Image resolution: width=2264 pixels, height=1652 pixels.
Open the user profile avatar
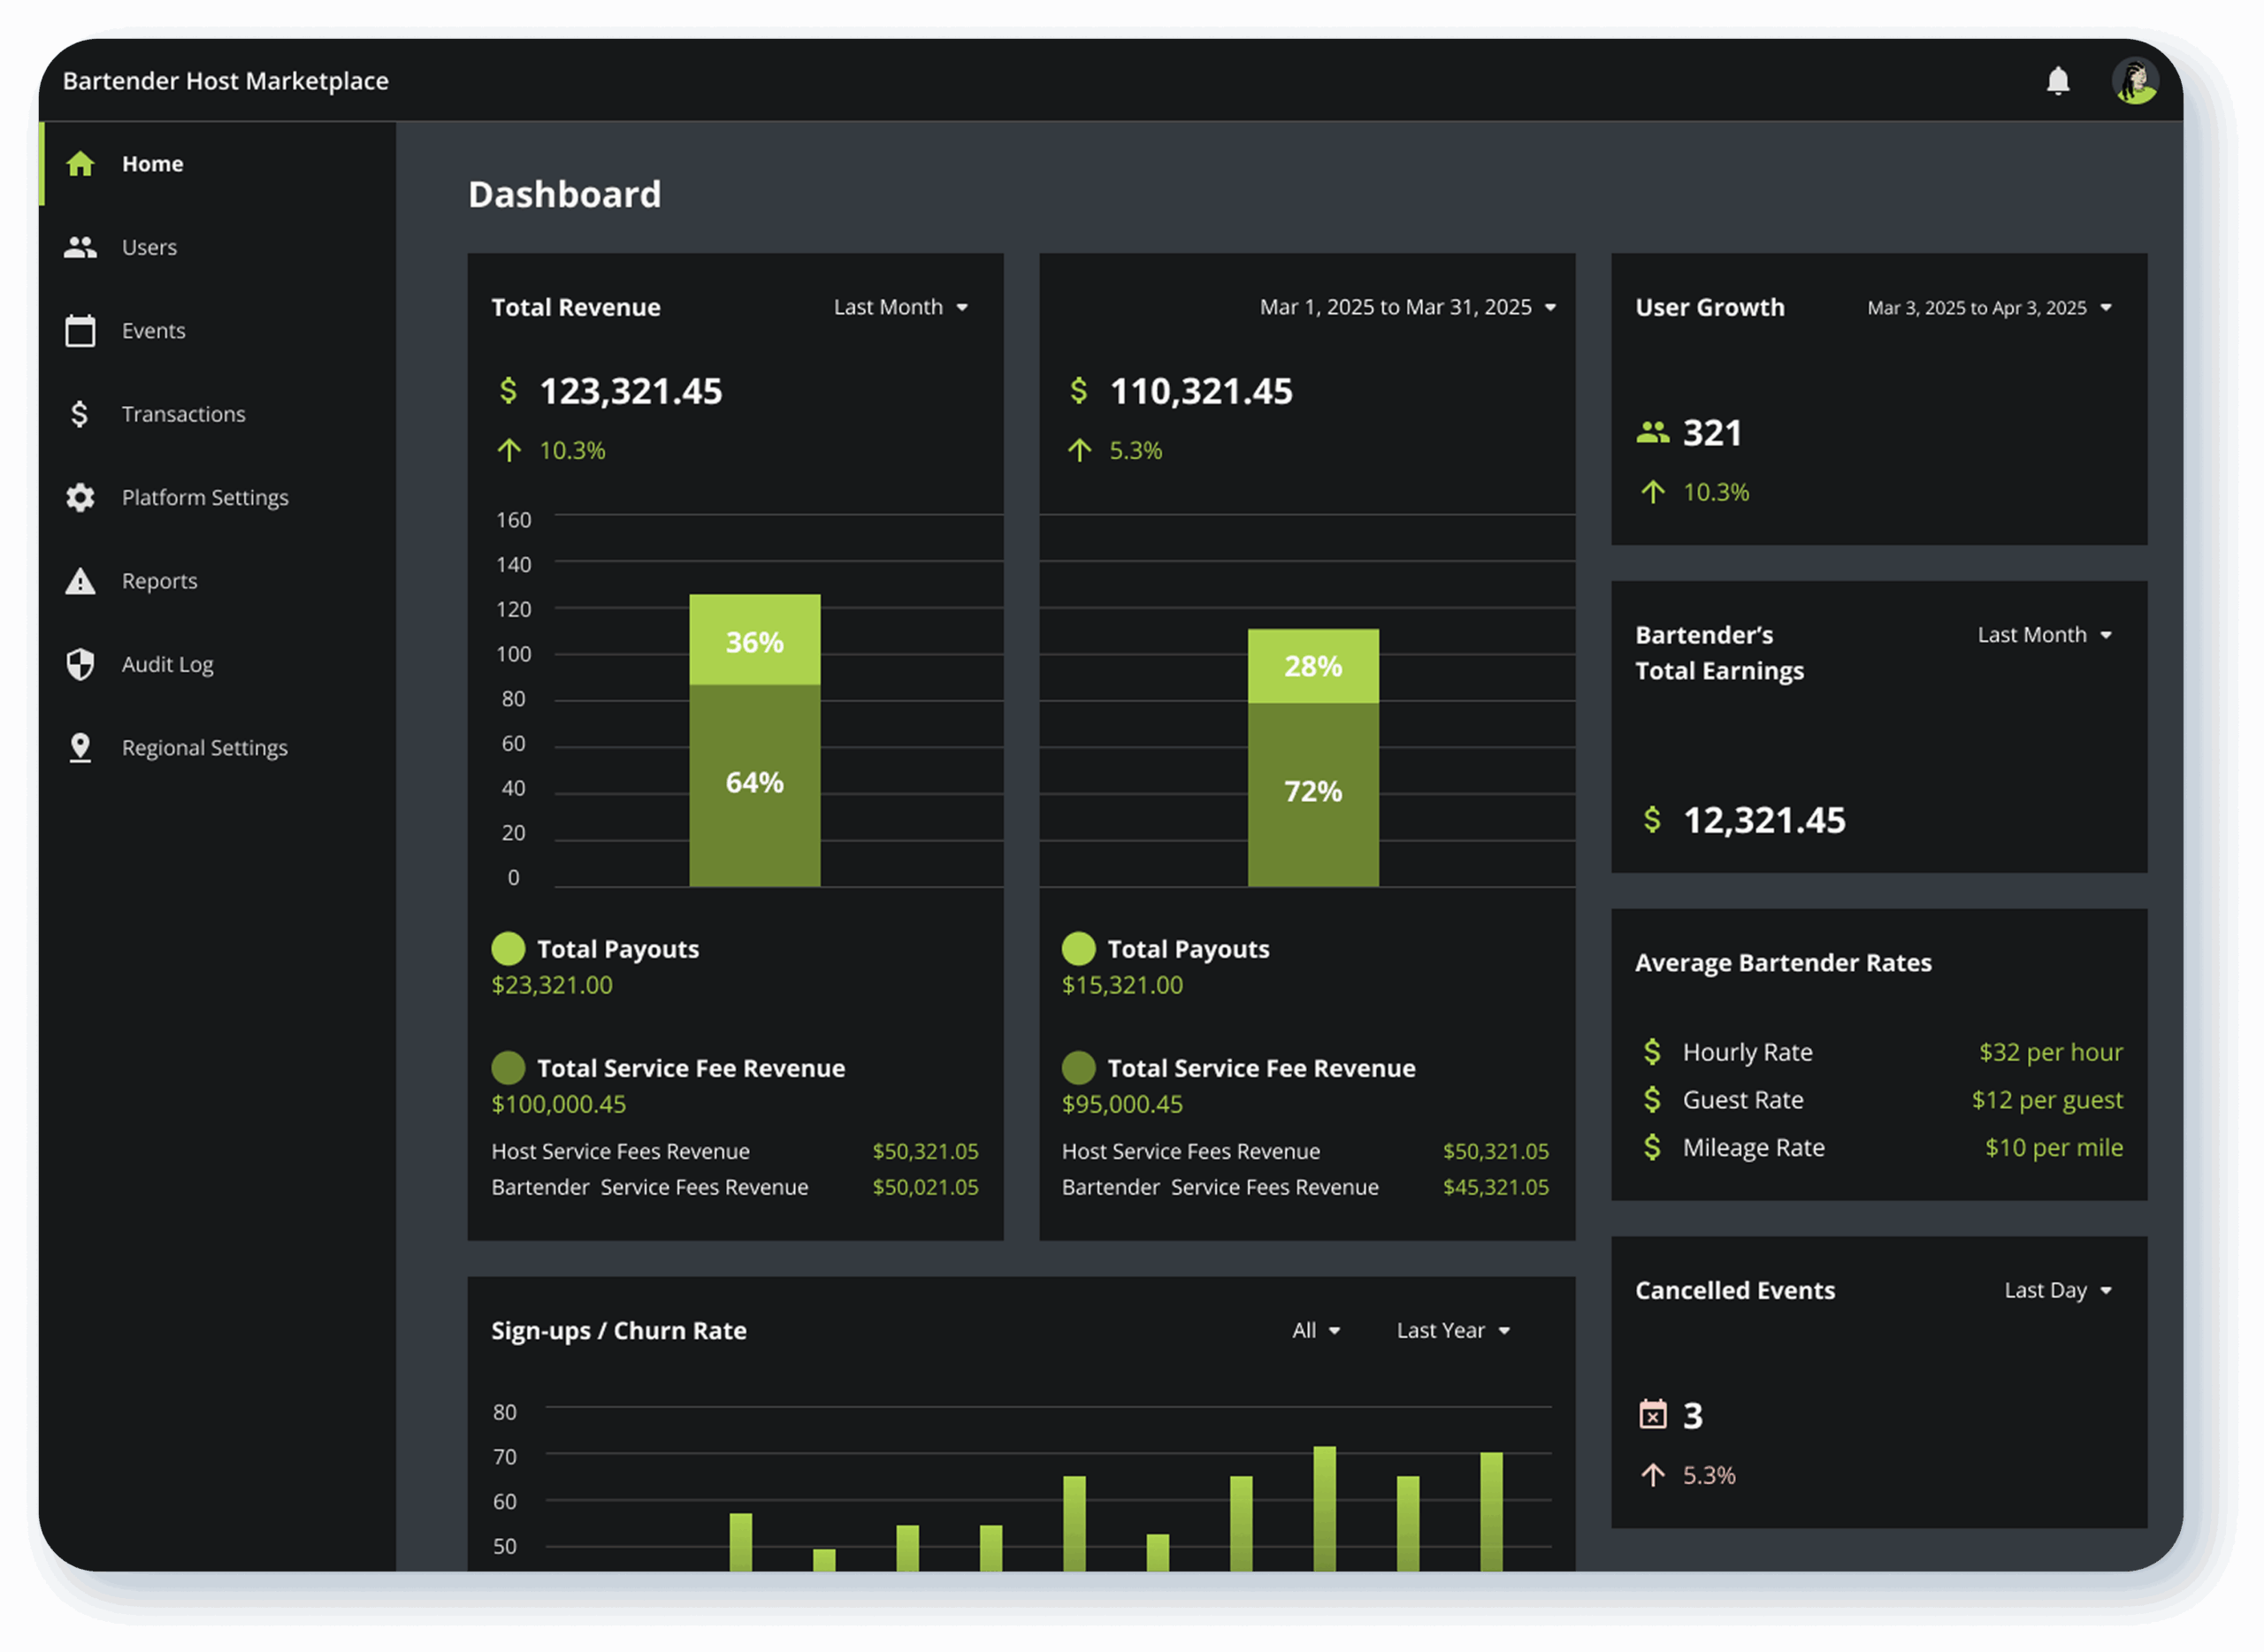pyautogui.click(x=2134, y=81)
